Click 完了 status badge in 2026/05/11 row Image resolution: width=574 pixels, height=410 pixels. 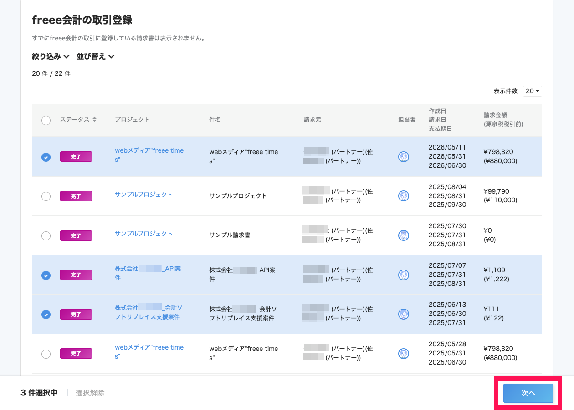click(x=76, y=157)
